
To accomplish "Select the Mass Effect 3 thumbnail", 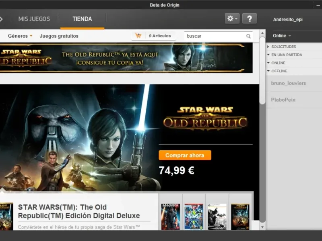I will [x=170, y=216].
